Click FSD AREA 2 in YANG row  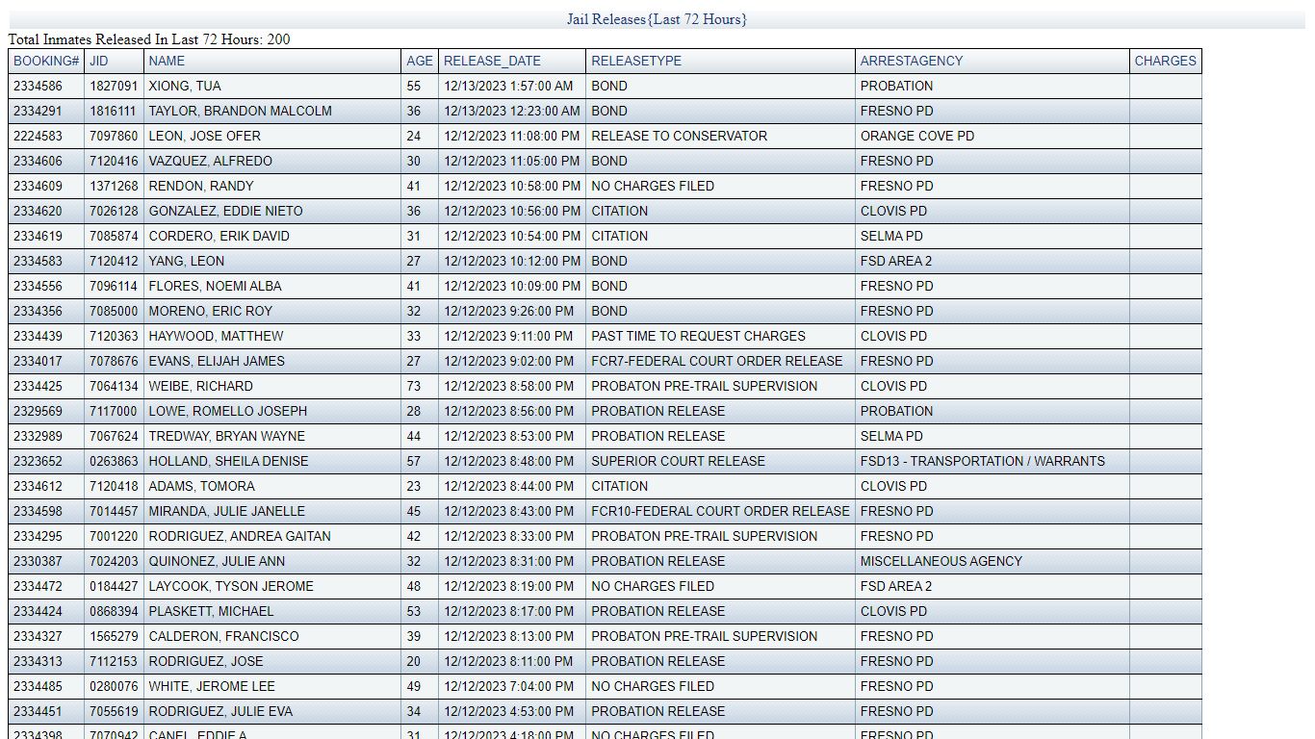coord(896,261)
